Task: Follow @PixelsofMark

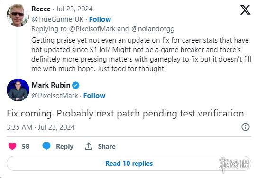Action: point(94,96)
